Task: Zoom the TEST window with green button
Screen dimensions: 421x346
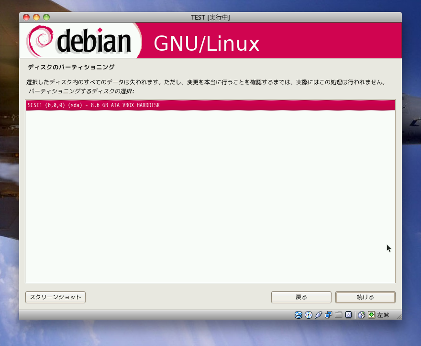Action: point(46,17)
